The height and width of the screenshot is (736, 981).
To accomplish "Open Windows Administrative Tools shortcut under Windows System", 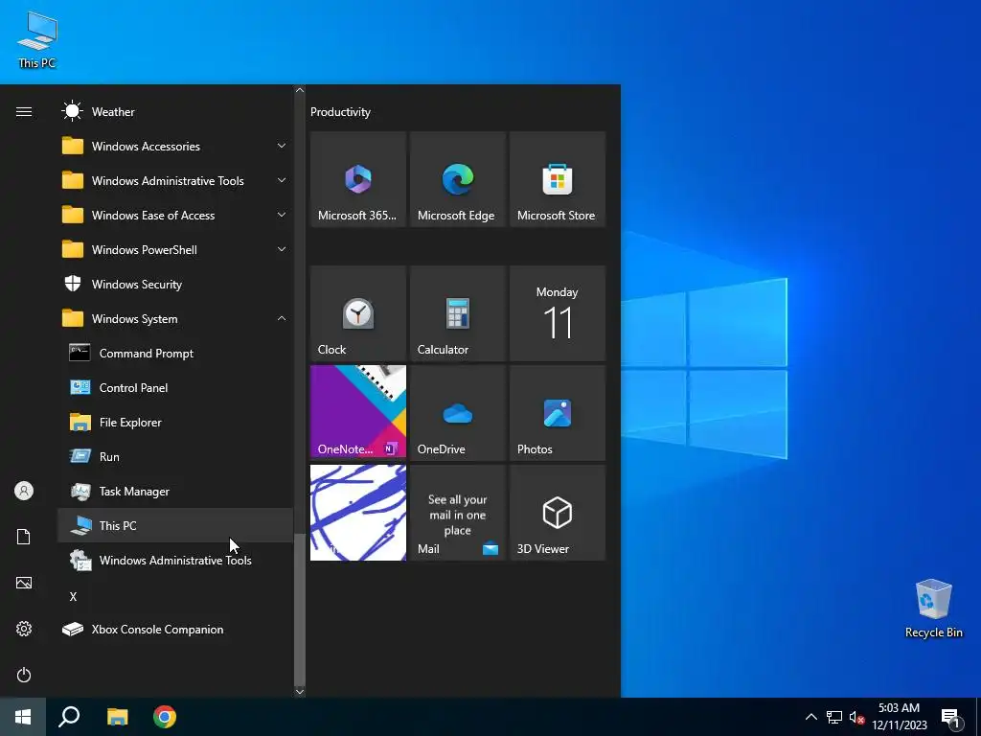I will pyautogui.click(x=175, y=560).
